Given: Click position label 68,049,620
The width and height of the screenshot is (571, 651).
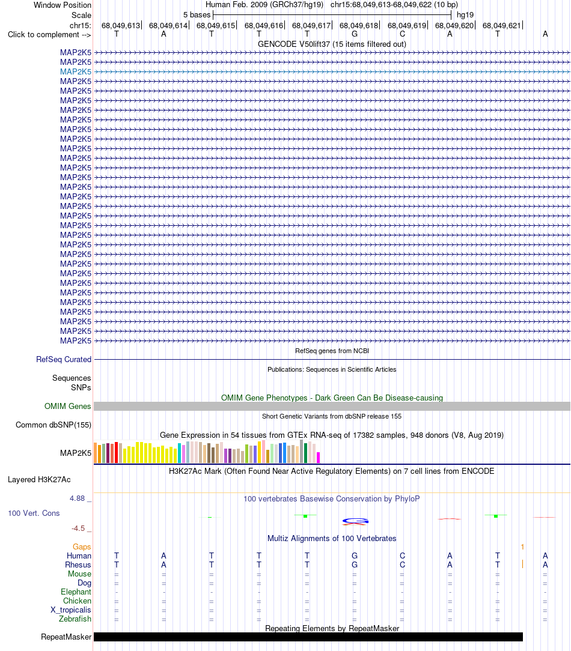Looking at the screenshot, I should 454,25.
